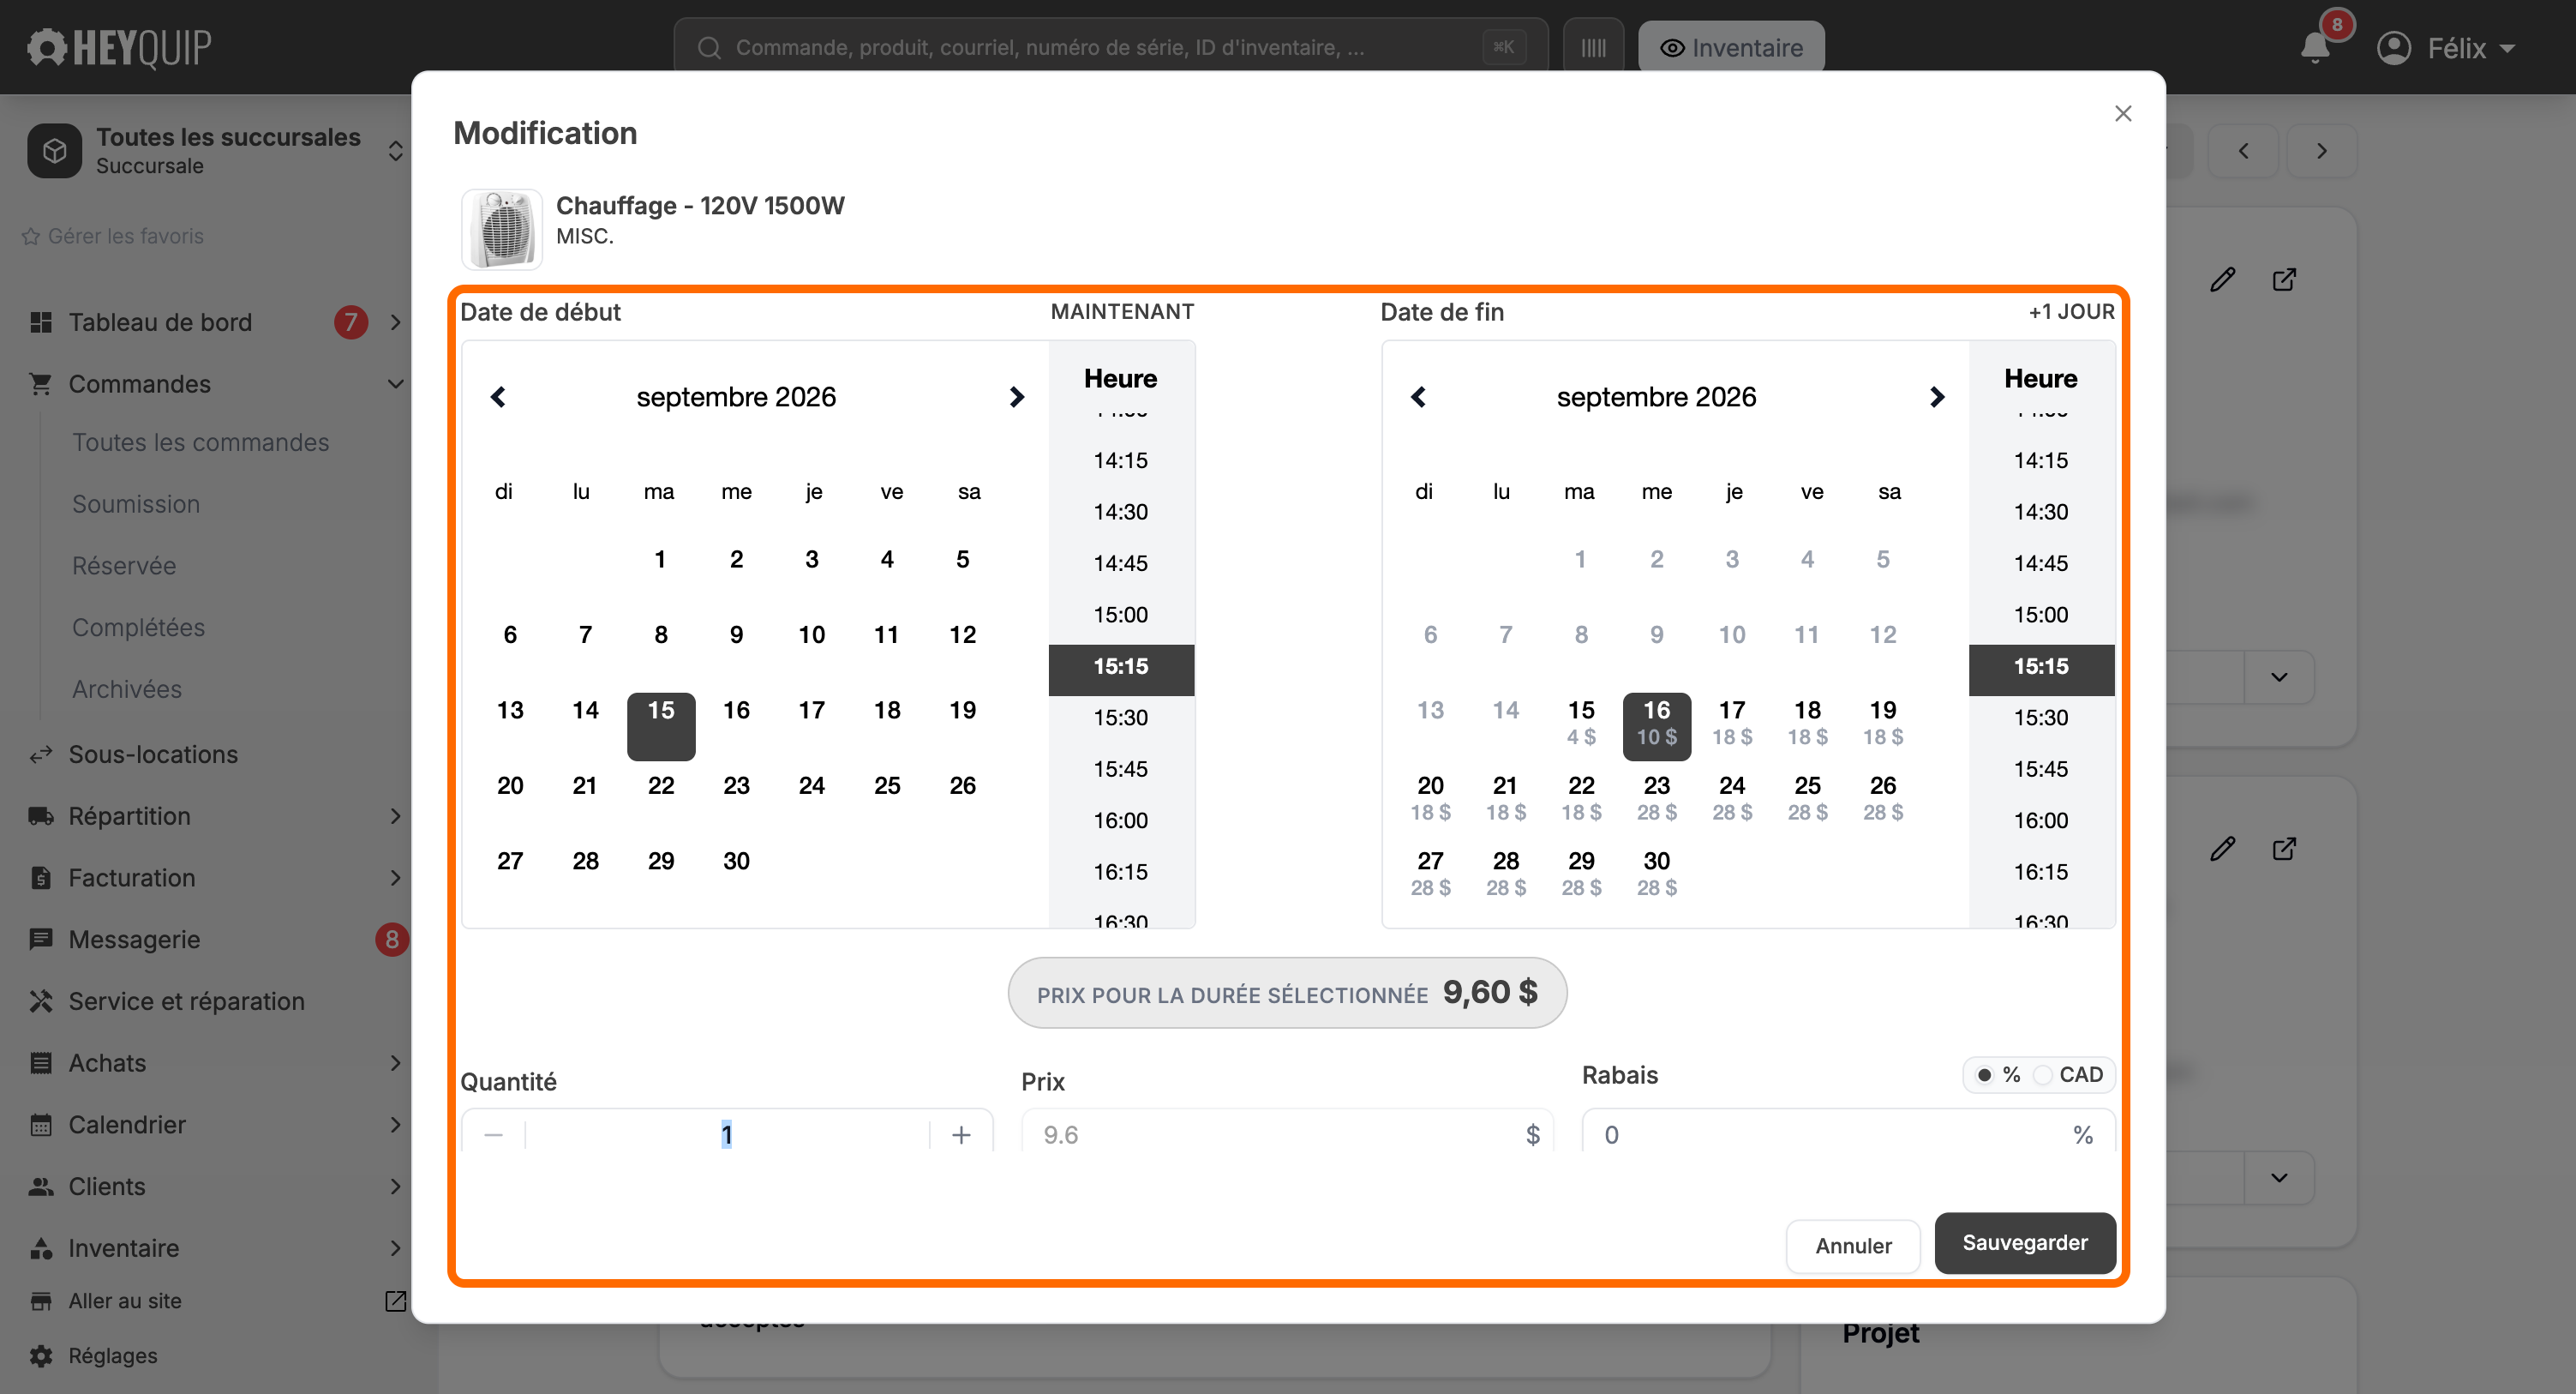Click +1 JOUR for end date
Screen dimensions: 2576x1394
tap(2071, 311)
